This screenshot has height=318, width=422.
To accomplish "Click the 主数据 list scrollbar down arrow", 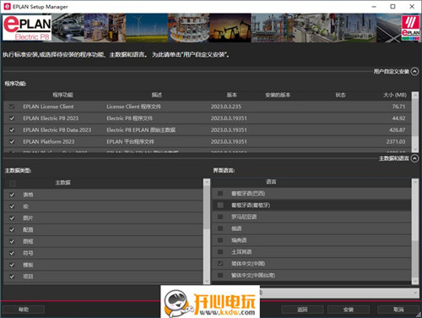I will (207, 281).
